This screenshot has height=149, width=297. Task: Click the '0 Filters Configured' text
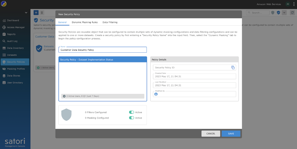[96, 112]
